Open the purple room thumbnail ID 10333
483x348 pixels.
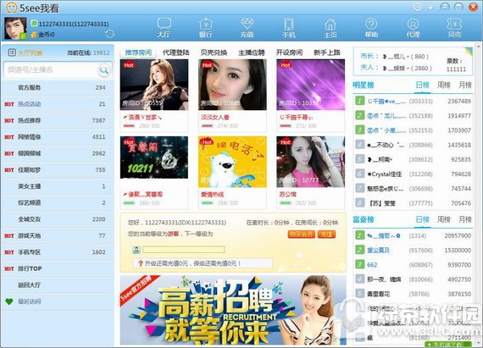tap(310, 85)
